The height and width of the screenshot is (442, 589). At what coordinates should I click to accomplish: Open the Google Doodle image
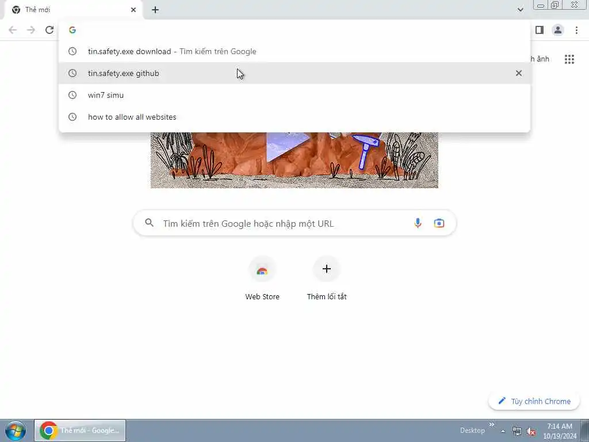point(294,160)
